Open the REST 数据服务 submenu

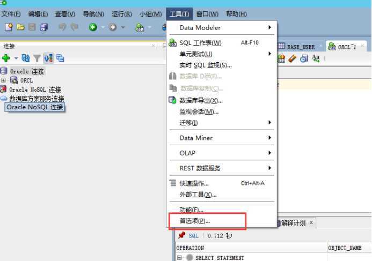(x=222, y=168)
